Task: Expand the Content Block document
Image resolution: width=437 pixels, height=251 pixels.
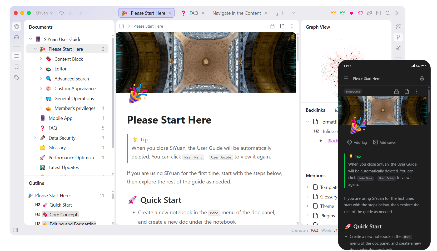Action: 41,59
